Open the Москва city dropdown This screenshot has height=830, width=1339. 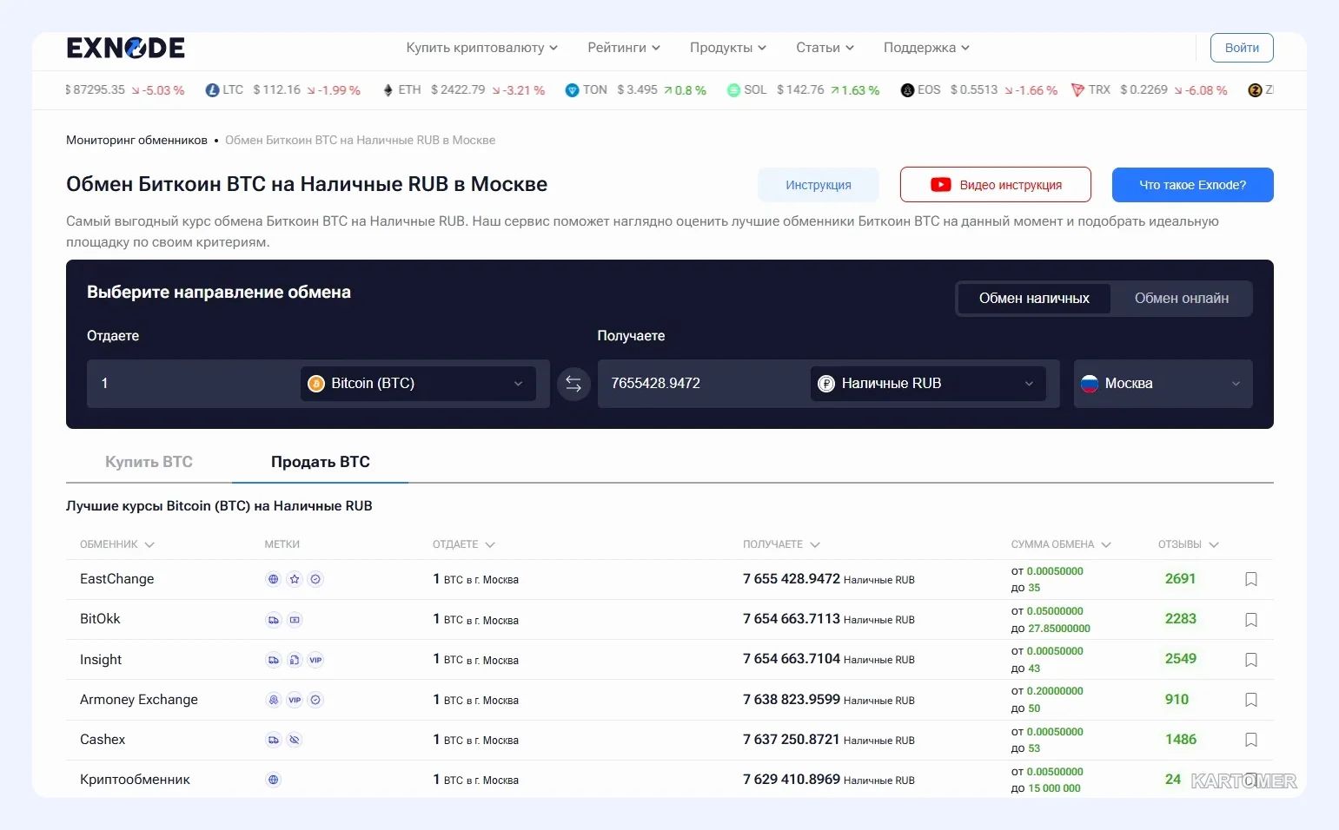click(1163, 384)
